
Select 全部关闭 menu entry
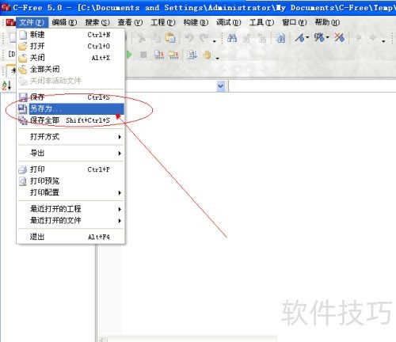tap(70, 69)
